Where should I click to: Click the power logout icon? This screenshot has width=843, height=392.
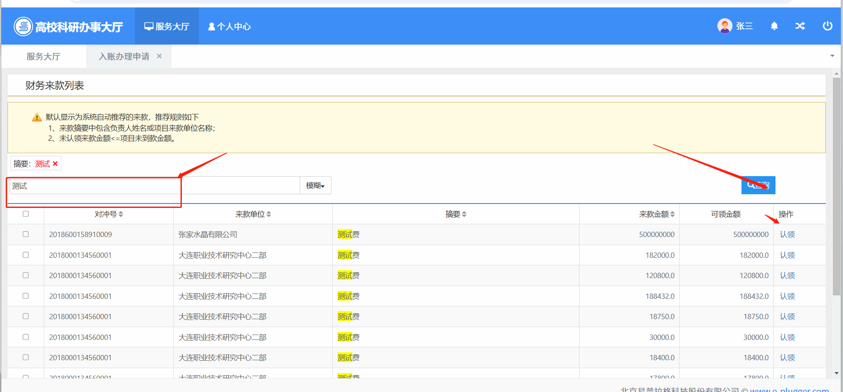click(828, 26)
